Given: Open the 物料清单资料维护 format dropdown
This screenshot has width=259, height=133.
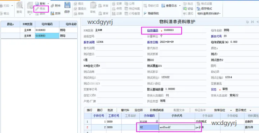Looking at the screenshot, I should pos(209,14).
